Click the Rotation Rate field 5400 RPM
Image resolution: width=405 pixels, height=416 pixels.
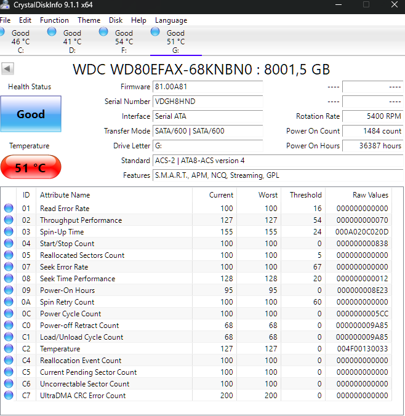coord(373,116)
